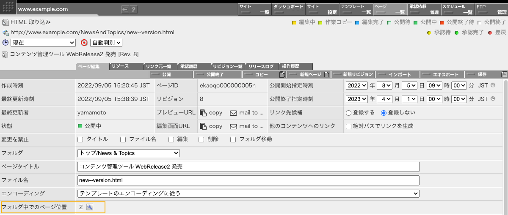The image size is (508, 215).
Task: Open the 自動判別 encoding dropdown
Action: click(106, 43)
